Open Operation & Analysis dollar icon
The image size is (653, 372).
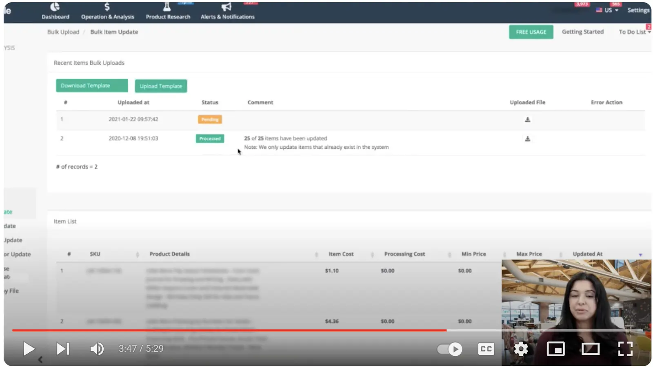pos(107,7)
